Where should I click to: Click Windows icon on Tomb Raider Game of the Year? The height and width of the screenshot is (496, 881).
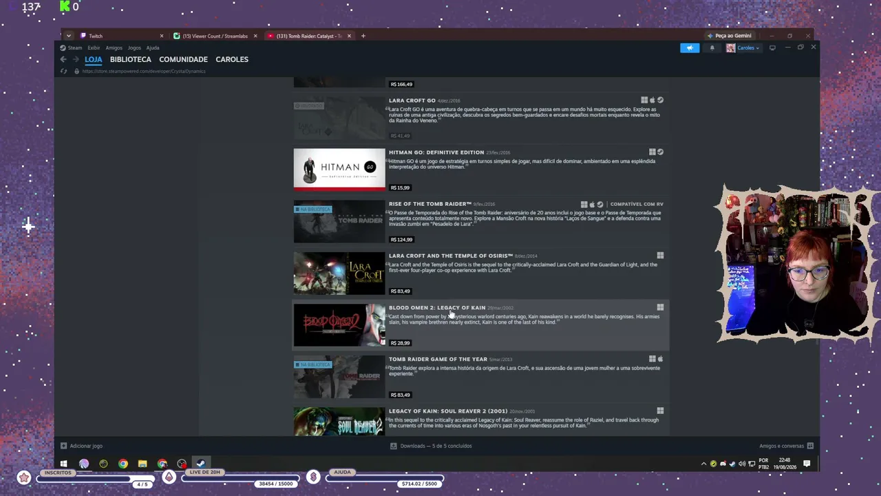pos(652,359)
